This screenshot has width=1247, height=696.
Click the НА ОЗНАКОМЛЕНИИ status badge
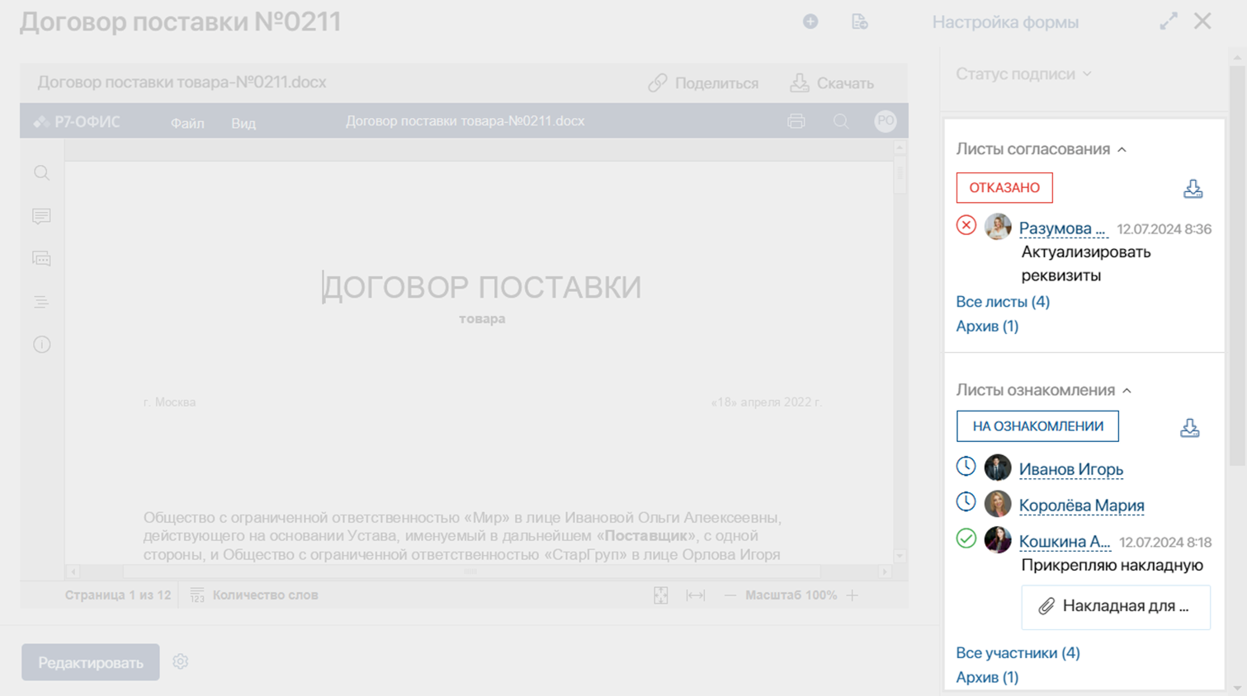pyautogui.click(x=1037, y=426)
